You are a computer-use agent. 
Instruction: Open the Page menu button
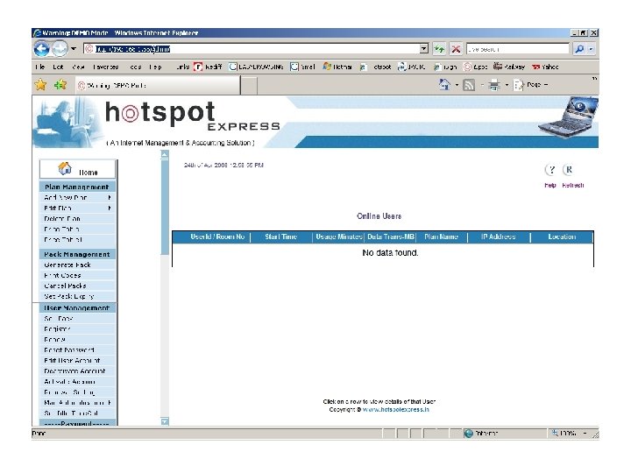(x=531, y=85)
